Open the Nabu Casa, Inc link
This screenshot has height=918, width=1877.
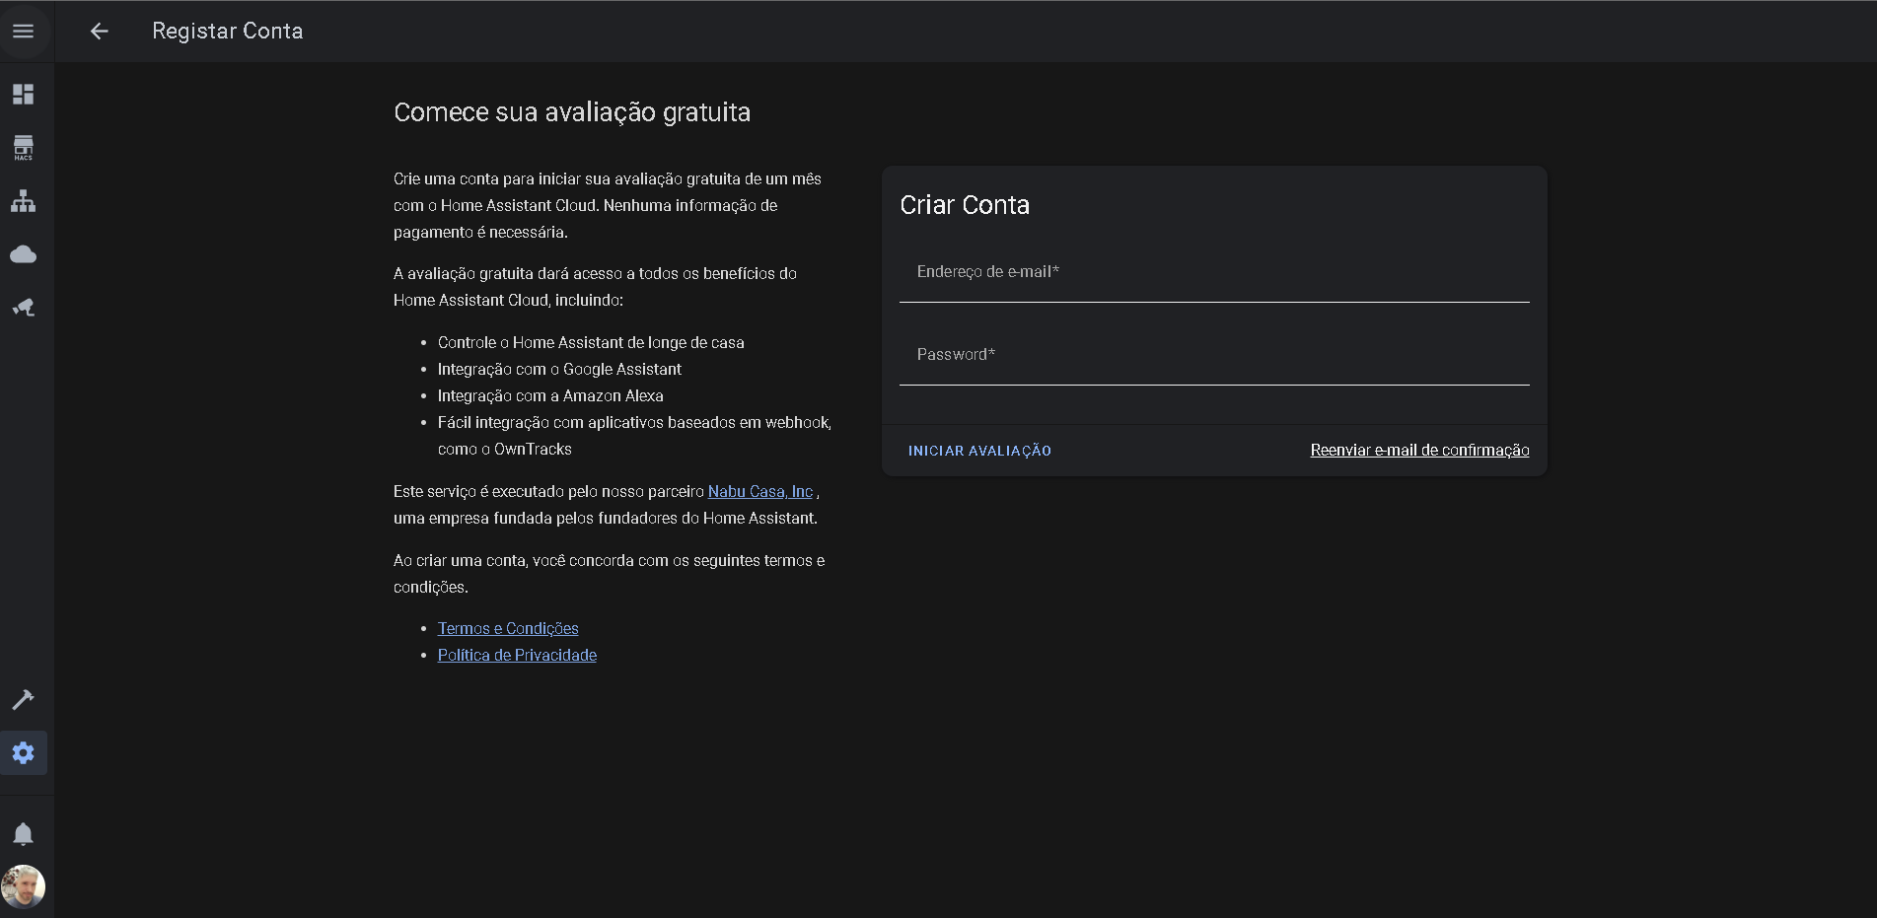760,491
